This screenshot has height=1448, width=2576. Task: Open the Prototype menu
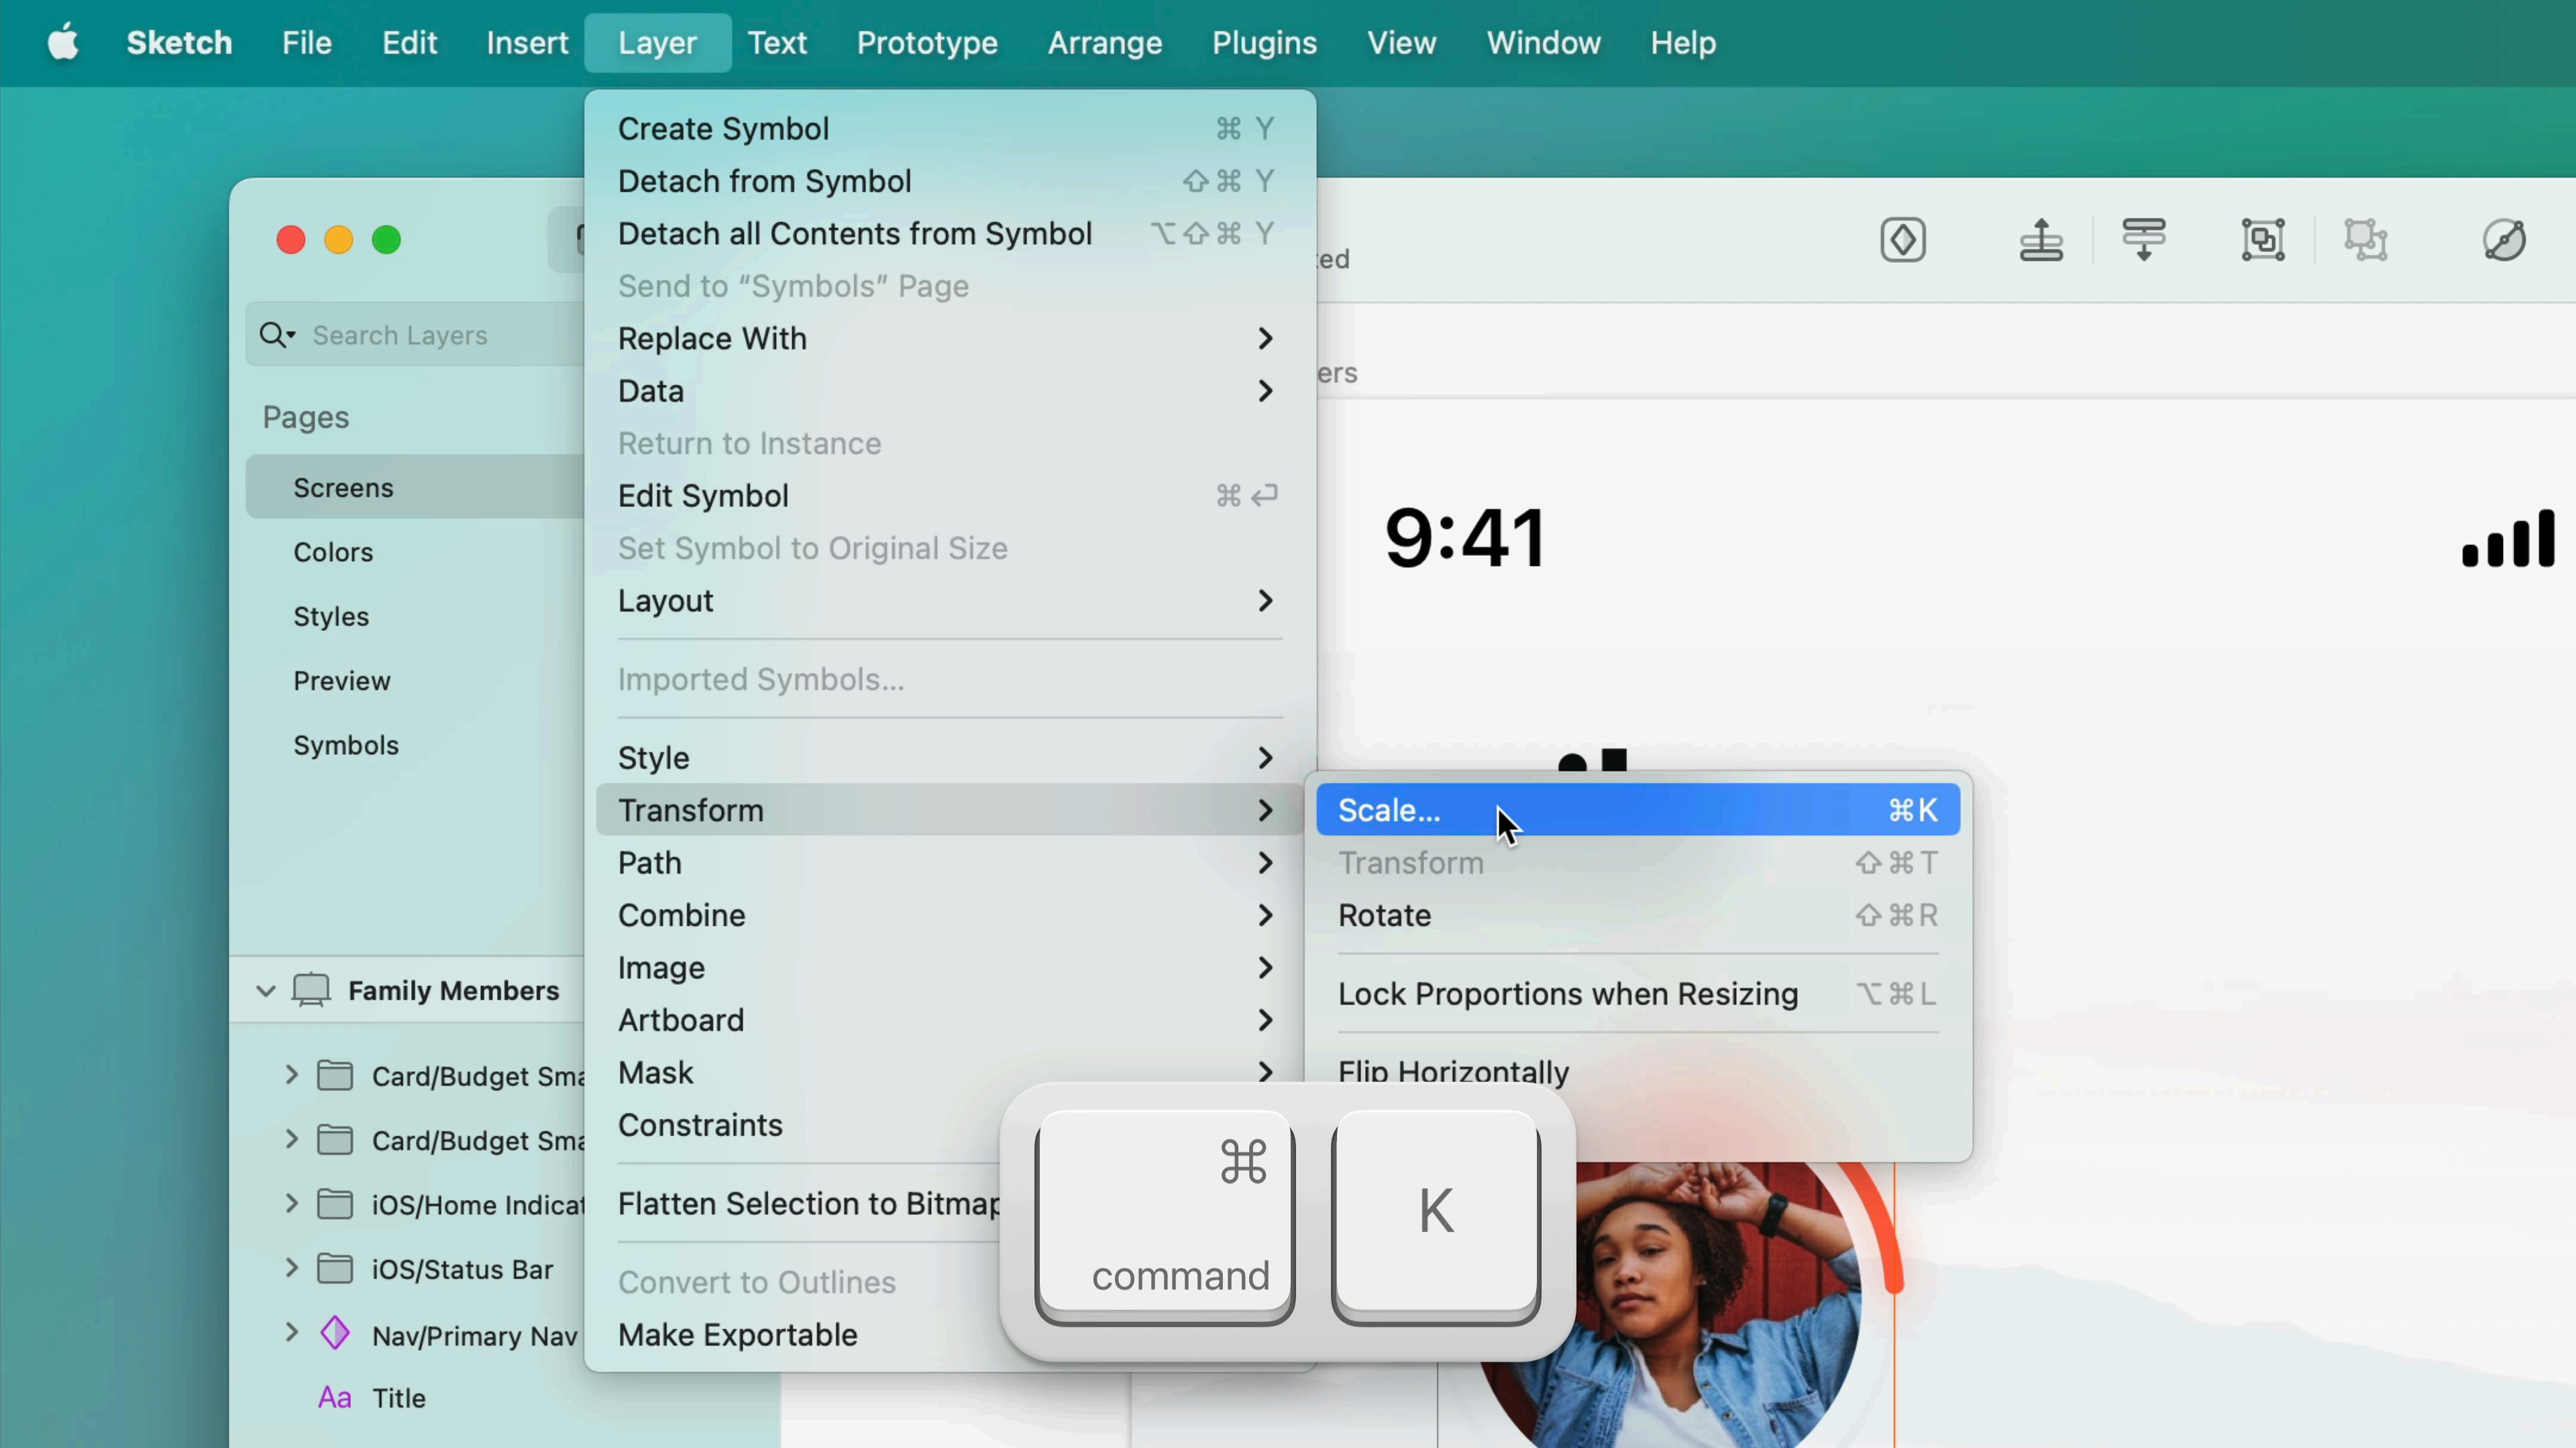coord(925,43)
